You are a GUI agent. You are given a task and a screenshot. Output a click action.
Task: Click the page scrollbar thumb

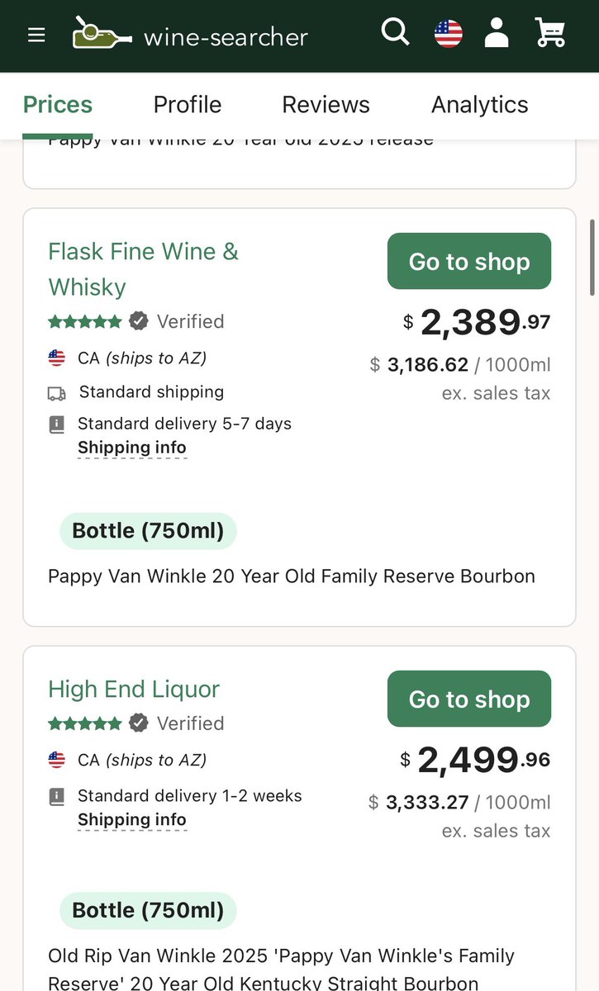[x=592, y=257]
